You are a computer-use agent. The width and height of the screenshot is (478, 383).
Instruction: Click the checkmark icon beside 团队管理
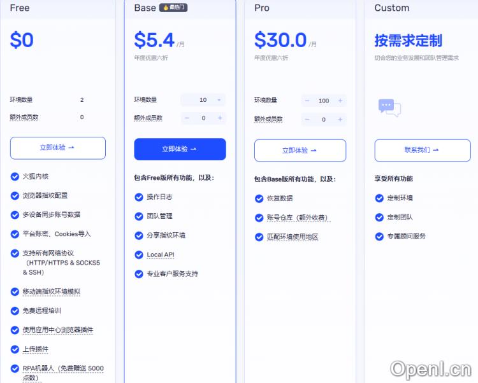pos(139,216)
